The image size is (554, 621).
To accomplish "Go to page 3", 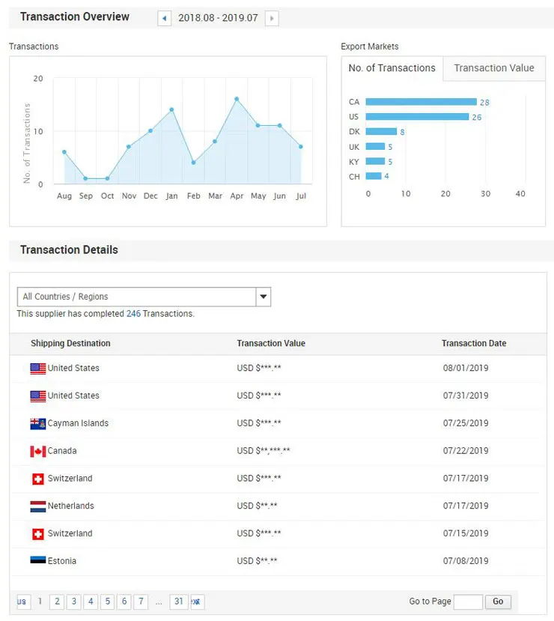I will click(73, 602).
